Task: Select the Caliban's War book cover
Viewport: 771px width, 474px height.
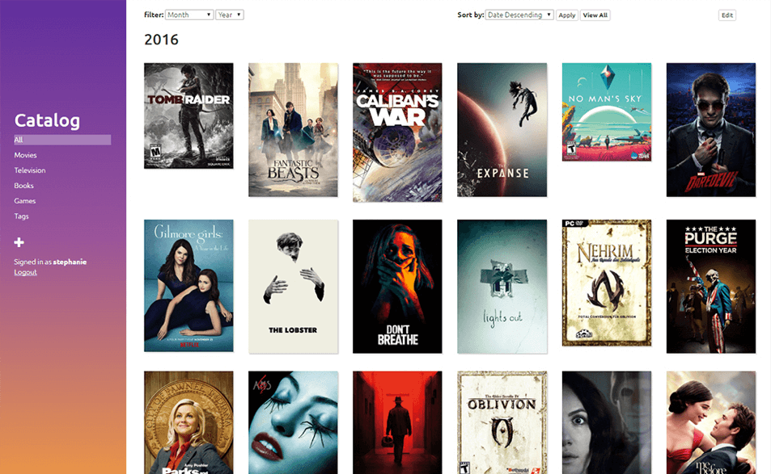Action: 397,132
